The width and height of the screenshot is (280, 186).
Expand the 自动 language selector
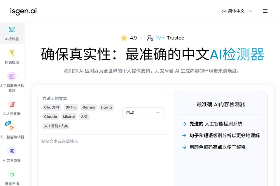[143, 112]
